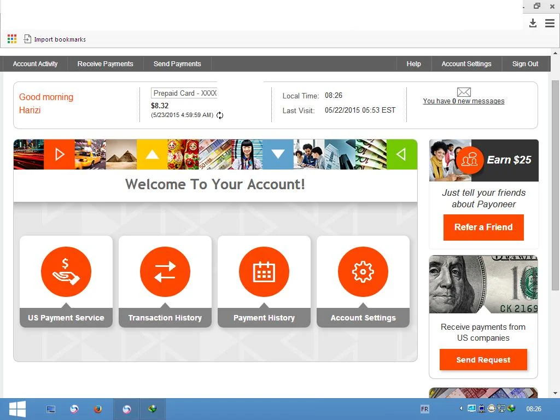Open the Receive Payments menu
This screenshot has height=420, width=560.
[x=105, y=63]
